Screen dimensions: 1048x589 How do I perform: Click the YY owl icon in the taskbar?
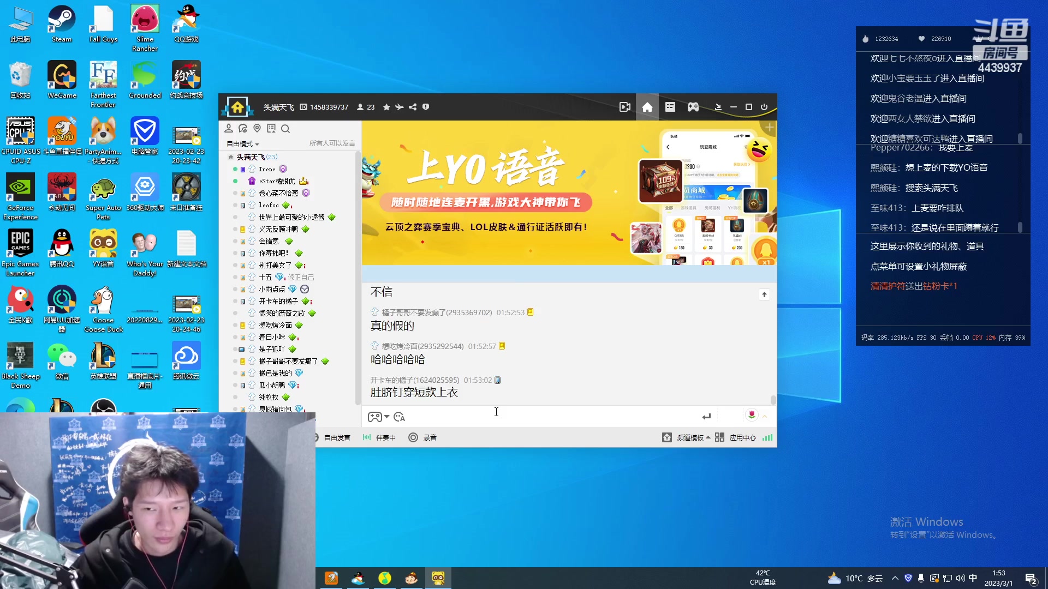tap(438, 578)
